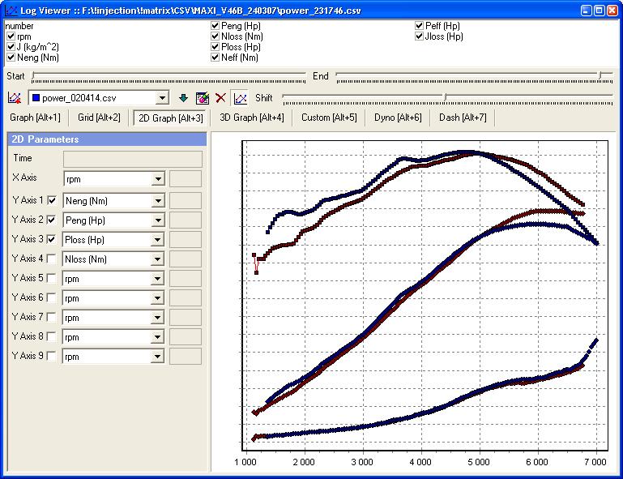Screen dimensions: 623x479
Task: Click the Shift slider handle
Action: pyautogui.click(x=444, y=98)
